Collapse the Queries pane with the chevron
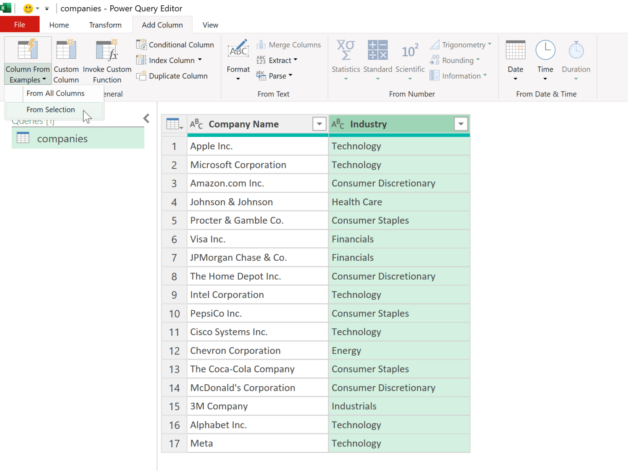This screenshot has height=471, width=628. pos(146,119)
